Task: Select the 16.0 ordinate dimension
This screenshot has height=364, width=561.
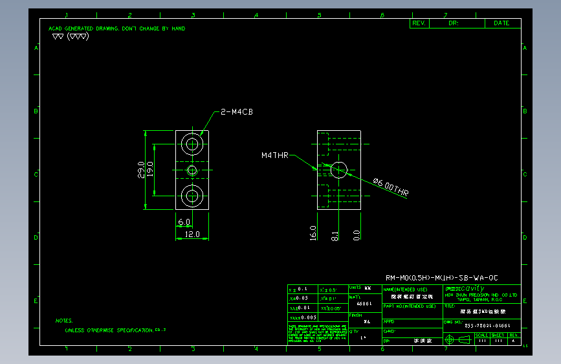Action: (313, 233)
